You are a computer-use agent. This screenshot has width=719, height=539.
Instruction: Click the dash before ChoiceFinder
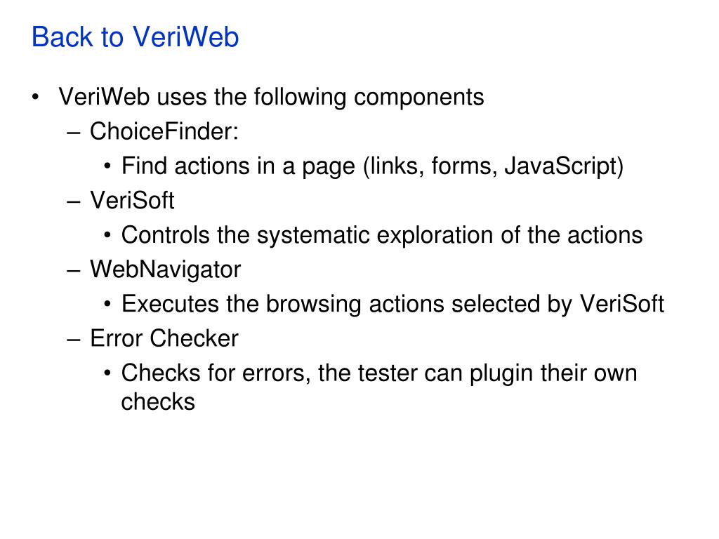point(73,133)
